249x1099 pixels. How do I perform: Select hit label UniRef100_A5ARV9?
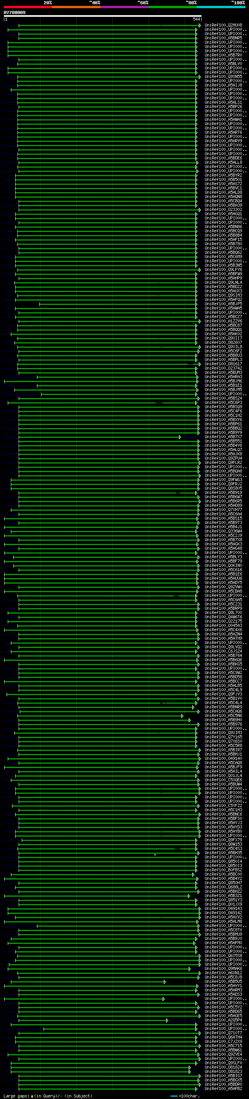[223, 141]
